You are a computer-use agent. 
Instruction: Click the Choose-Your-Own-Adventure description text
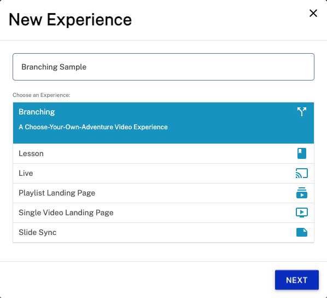click(x=93, y=127)
